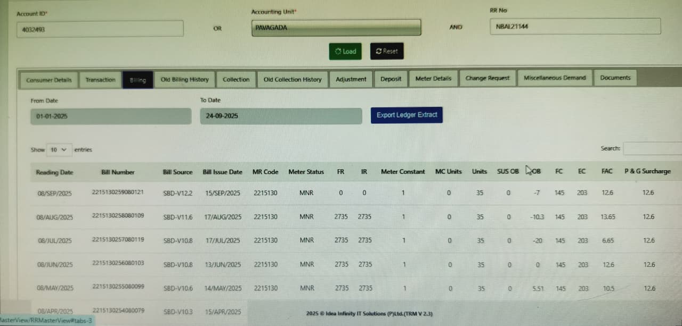The height and width of the screenshot is (326, 682).
Task: Click bill issue date 15/SEP/2025
Action: (223, 193)
